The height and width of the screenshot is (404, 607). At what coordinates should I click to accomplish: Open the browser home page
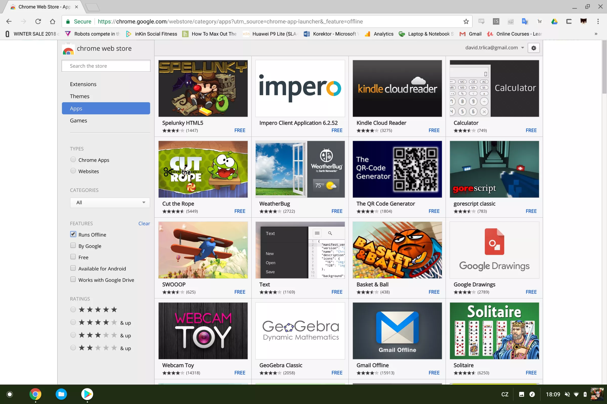[53, 21]
